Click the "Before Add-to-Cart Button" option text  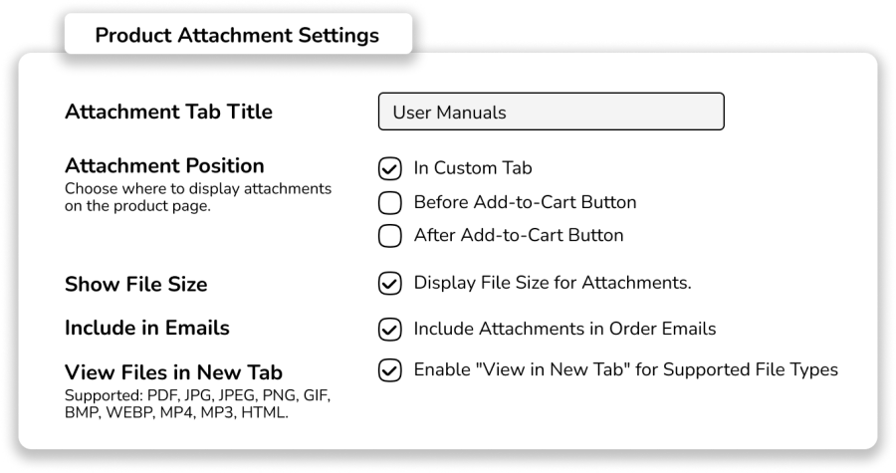coord(525,202)
